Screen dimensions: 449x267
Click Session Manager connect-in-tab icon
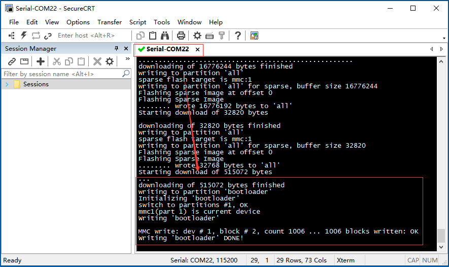24,61
